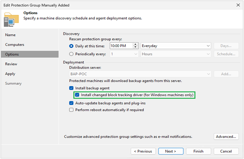Viewport: 244px width, 159px height.
Task: Click the Previous button
Action: coord(143,151)
